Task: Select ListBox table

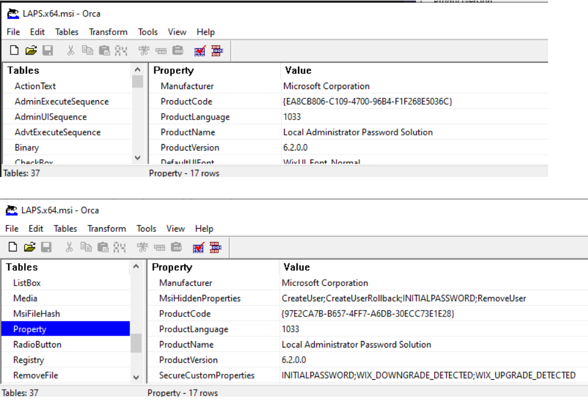Action: coord(26,283)
